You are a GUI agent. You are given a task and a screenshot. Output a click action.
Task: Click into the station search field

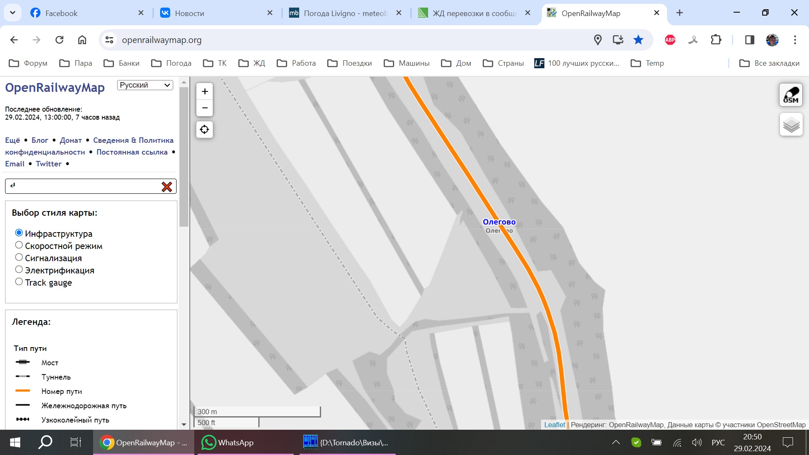[84, 186]
